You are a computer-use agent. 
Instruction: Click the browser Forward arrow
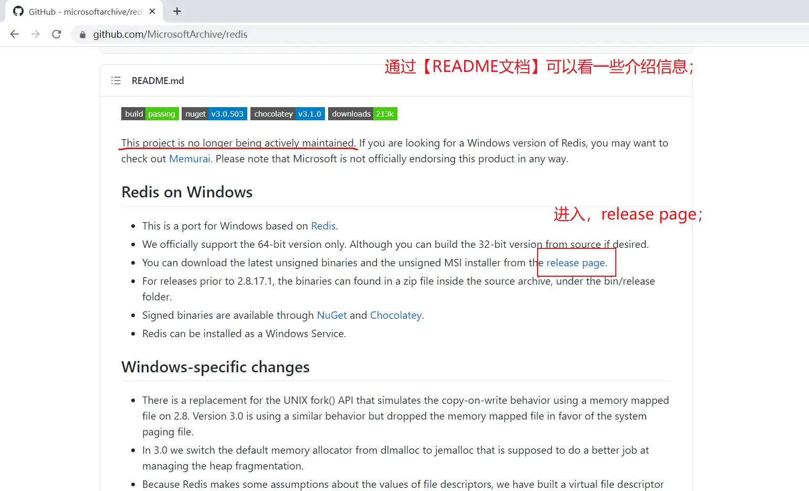[36, 34]
